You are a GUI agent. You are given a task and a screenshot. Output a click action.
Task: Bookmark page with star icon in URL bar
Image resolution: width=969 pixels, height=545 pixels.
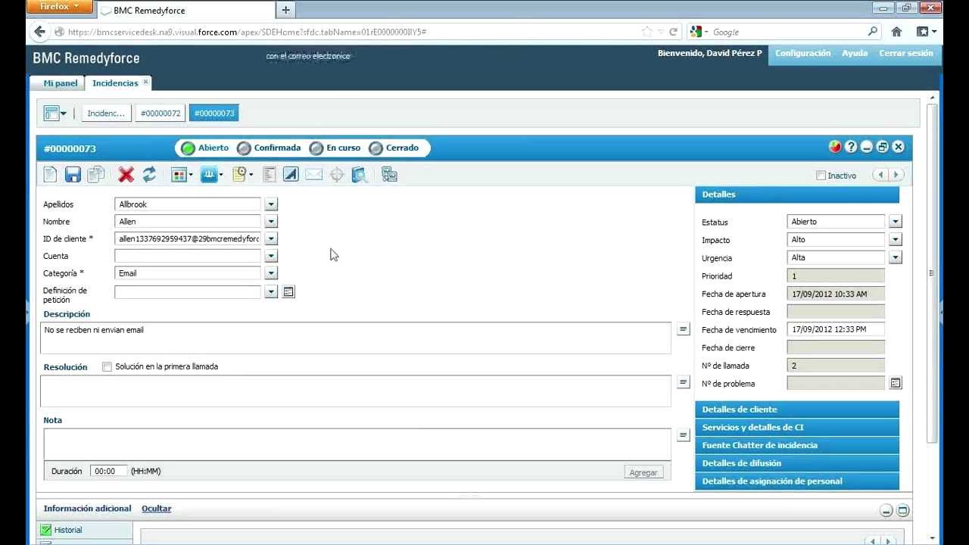tap(647, 32)
